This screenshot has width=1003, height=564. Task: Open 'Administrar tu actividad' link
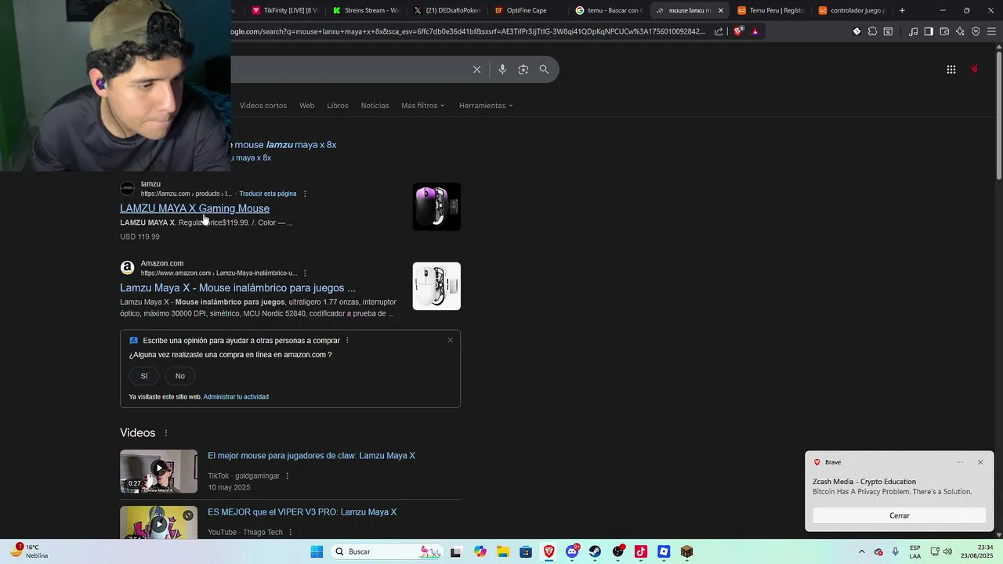[x=236, y=397]
